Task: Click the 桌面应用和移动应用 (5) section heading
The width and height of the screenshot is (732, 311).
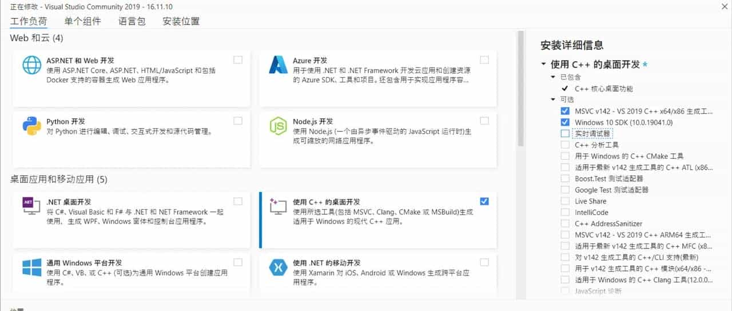Action: pyautogui.click(x=59, y=180)
